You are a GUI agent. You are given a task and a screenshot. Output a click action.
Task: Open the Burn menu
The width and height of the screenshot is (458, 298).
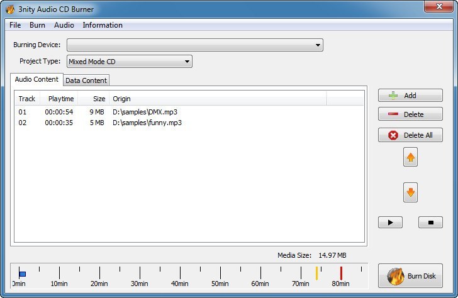click(37, 25)
